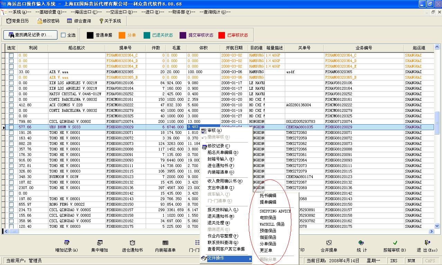Open the 查询统计(G) menu
The image size is (442, 265).
[x=215, y=12]
